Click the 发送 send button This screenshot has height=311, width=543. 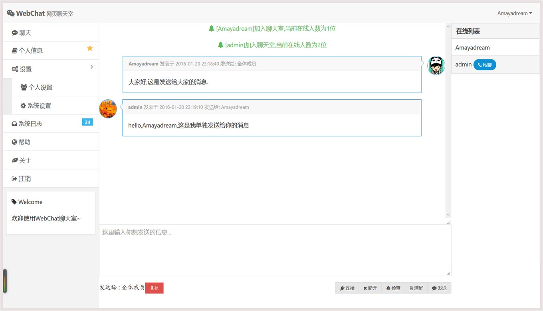(439, 288)
